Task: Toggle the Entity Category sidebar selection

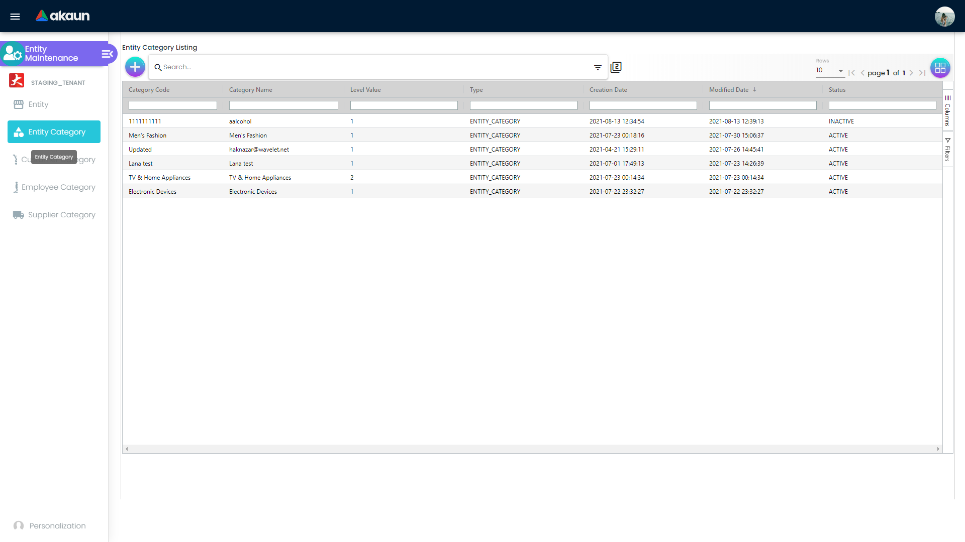Action: click(54, 131)
